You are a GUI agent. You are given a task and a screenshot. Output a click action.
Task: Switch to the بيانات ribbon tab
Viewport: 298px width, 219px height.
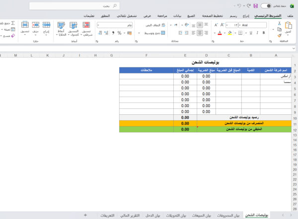pyautogui.click(x=177, y=16)
